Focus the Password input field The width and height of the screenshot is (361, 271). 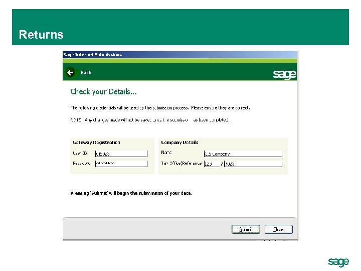point(121,164)
